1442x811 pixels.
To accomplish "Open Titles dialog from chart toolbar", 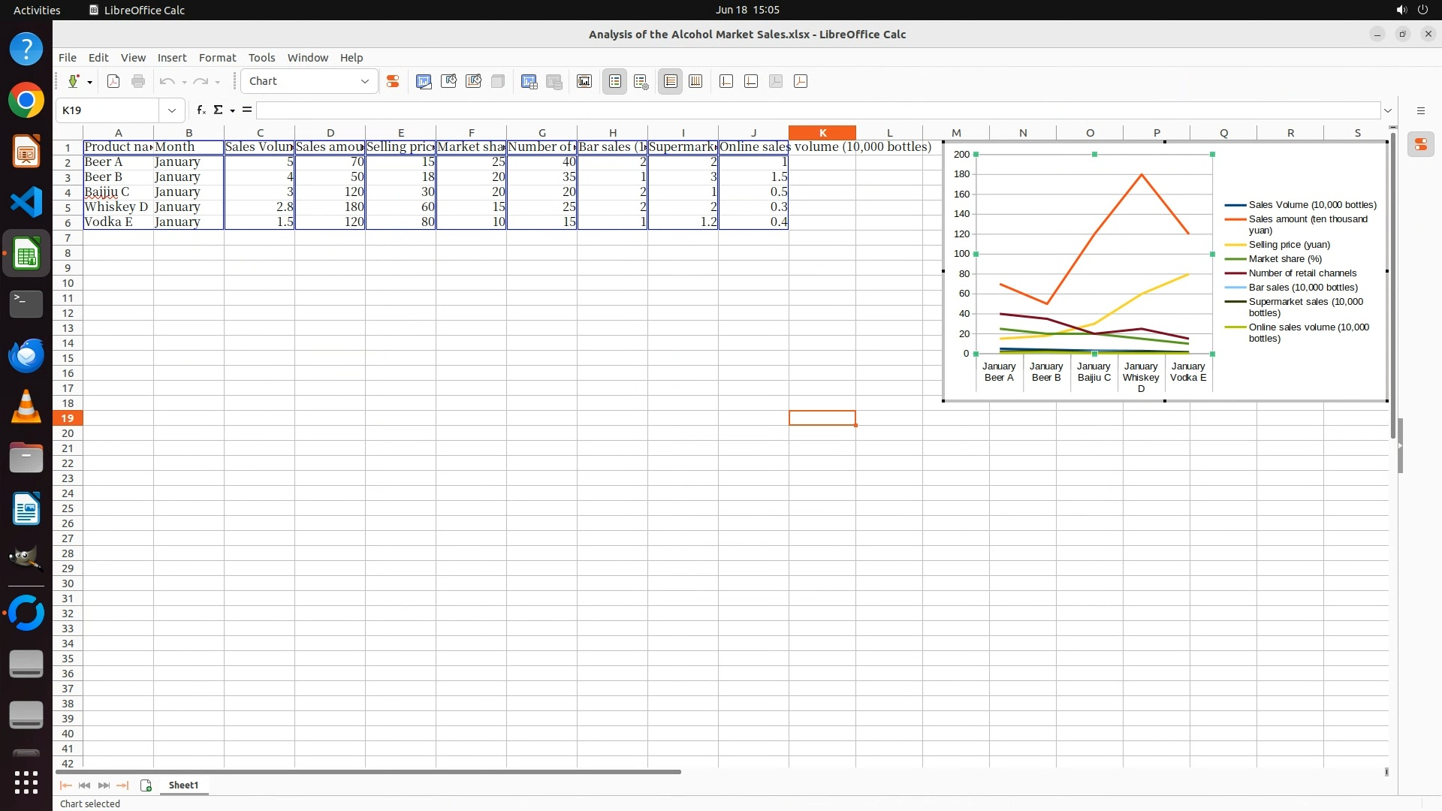I will (x=584, y=81).
